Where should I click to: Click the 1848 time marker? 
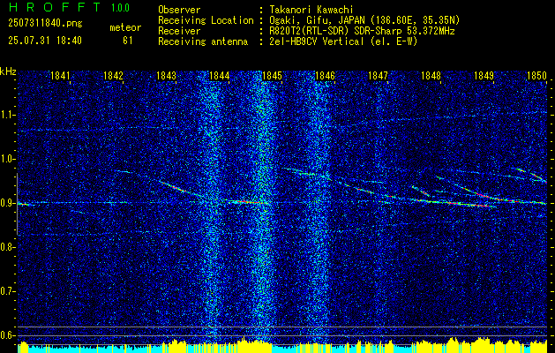[x=431, y=75]
